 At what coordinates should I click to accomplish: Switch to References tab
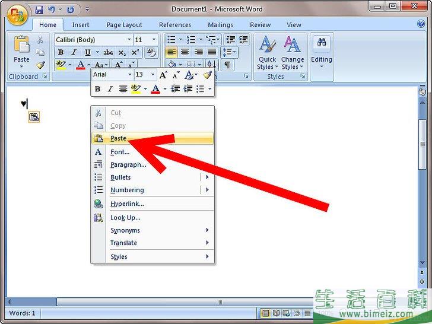click(x=175, y=25)
